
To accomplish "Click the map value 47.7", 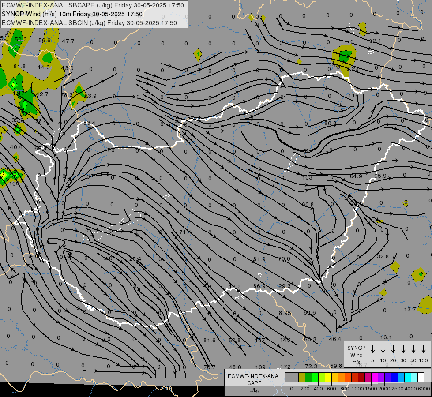I will coord(68,41).
